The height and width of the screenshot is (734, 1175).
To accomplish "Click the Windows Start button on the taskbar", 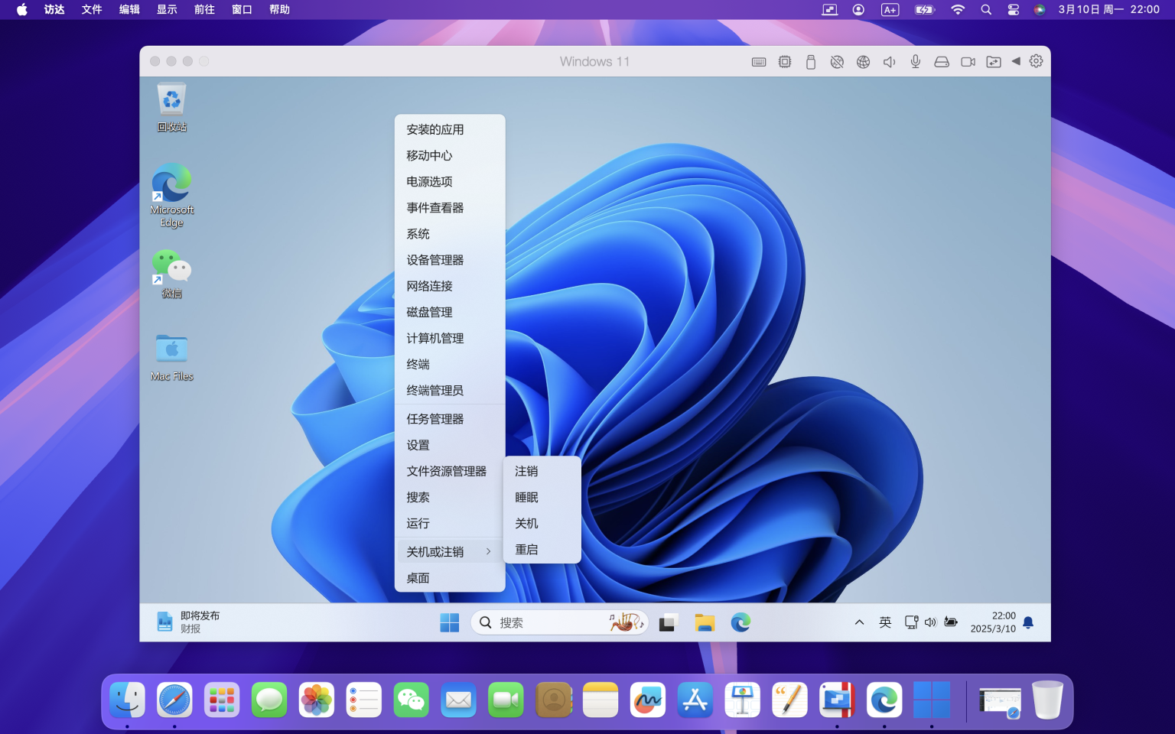I will [449, 622].
